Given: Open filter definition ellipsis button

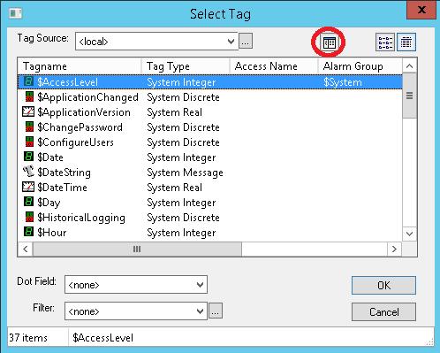Looking at the screenshot, I should 216,311.
